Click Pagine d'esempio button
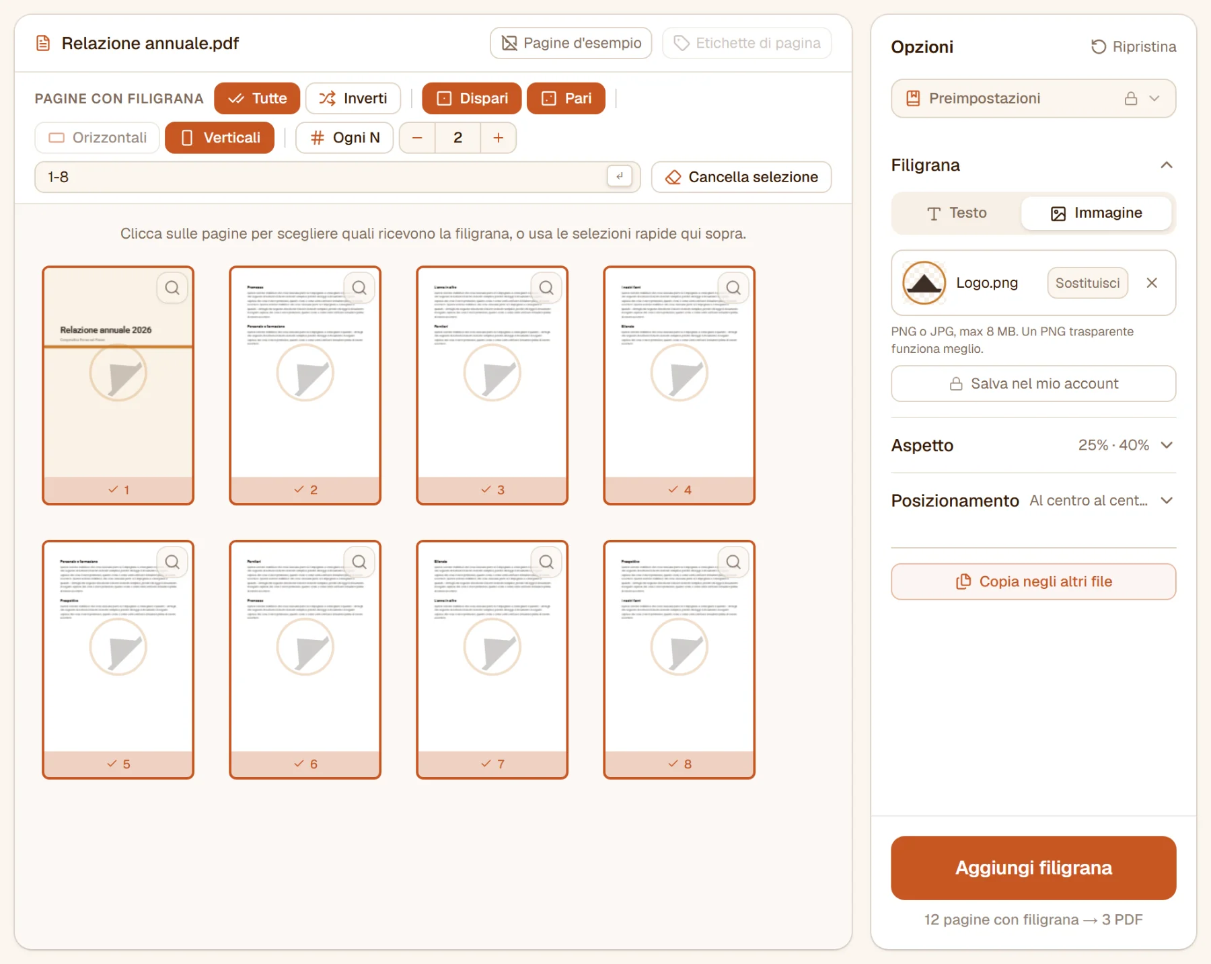Image resolution: width=1211 pixels, height=964 pixels. pos(571,43)
